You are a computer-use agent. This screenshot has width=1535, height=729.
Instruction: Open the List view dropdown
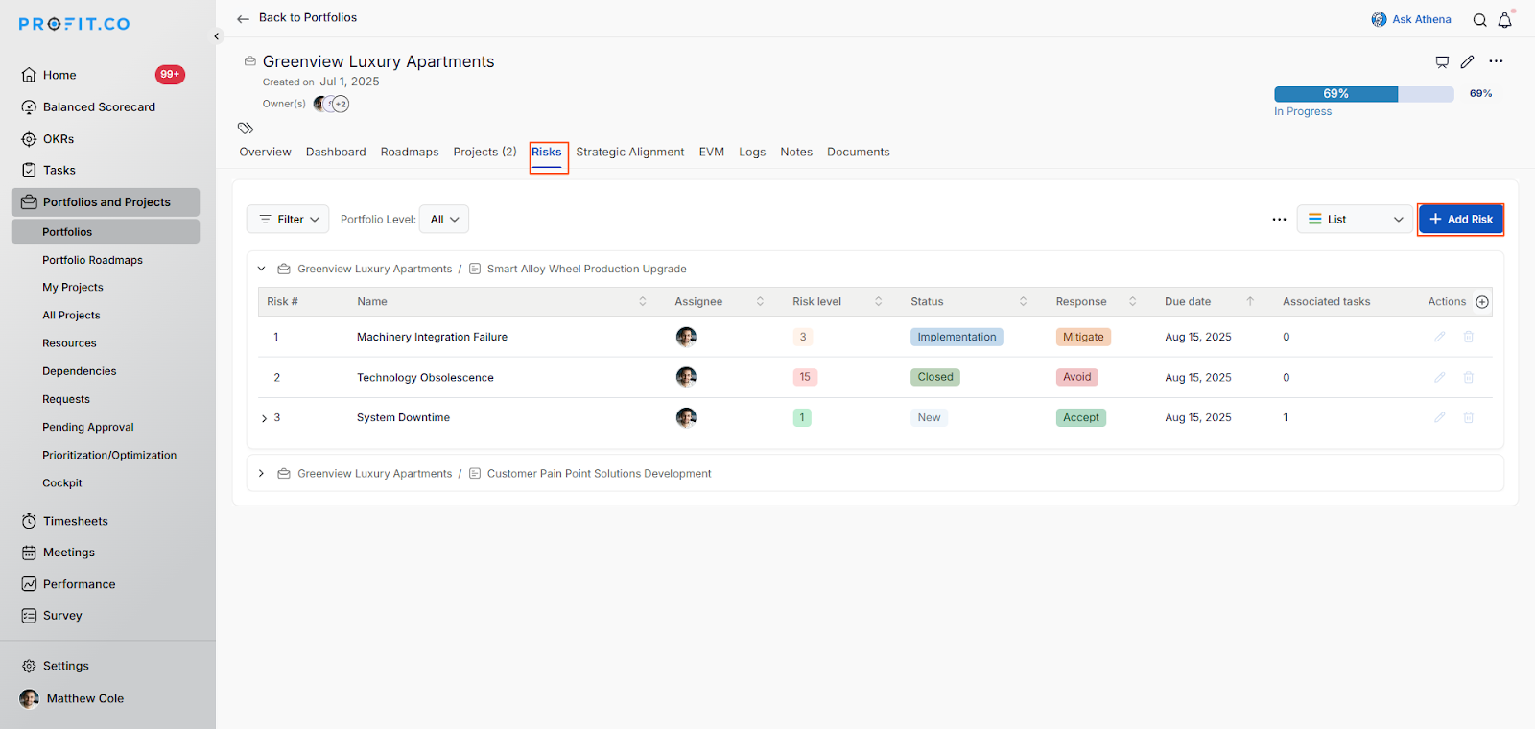[1355, 220]
